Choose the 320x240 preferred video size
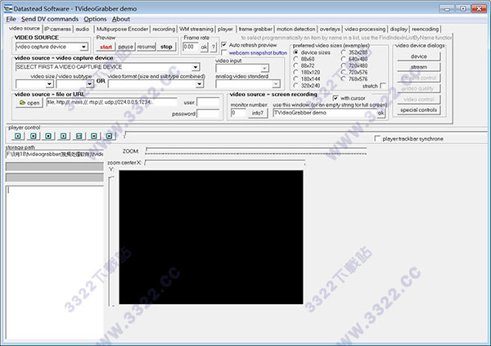491x346 pixels. [295, 86]
